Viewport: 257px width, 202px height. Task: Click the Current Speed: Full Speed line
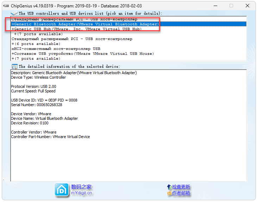point(33,91)
